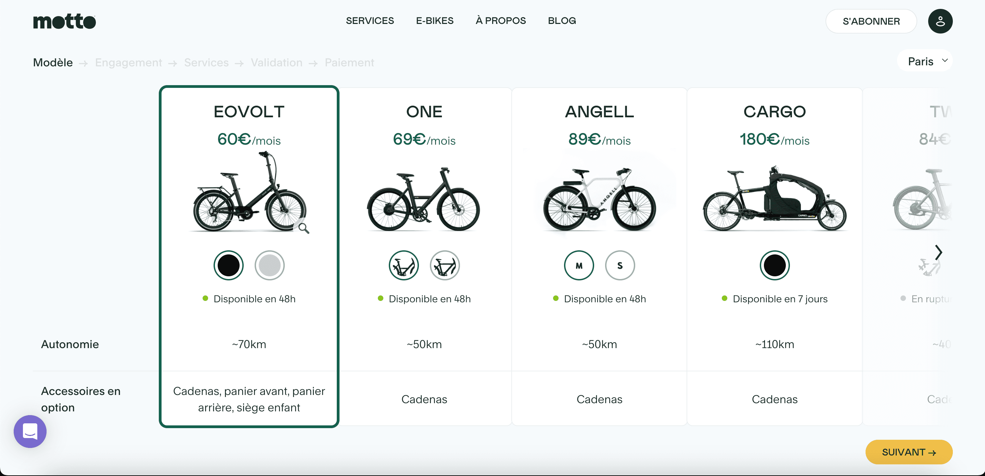Choose size M for Angell

point(578,265)
